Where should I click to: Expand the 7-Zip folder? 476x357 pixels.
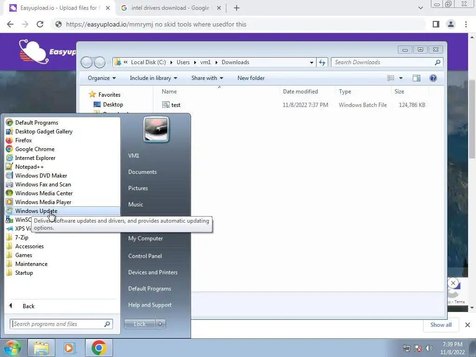[21, 238]
